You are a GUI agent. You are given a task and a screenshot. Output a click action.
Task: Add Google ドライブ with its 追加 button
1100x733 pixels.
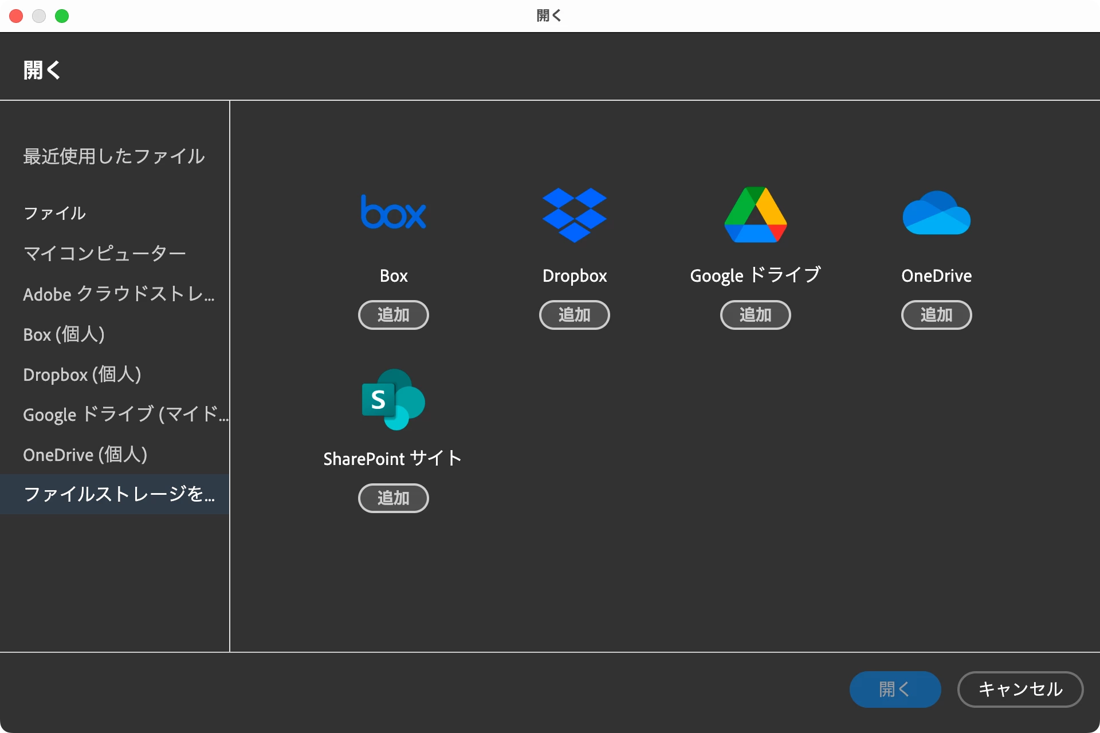coord(755,314)
